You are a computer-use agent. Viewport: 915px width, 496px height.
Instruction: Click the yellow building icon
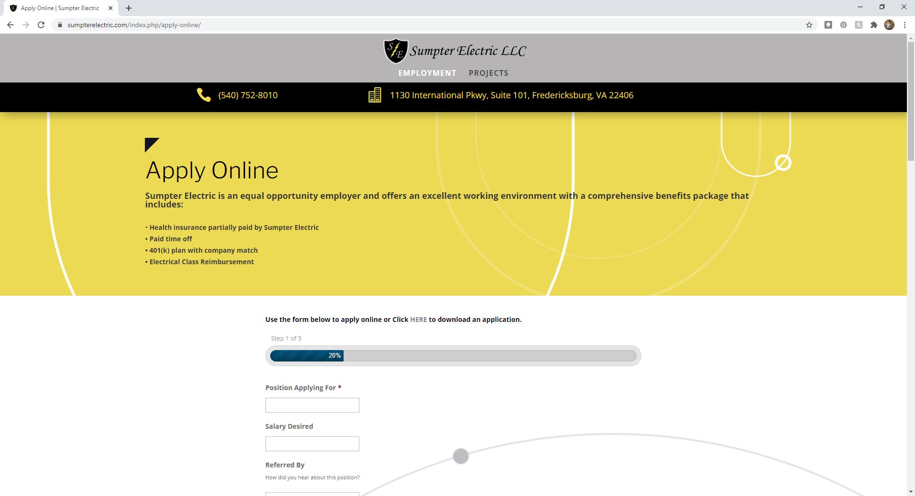pos(375,95)
